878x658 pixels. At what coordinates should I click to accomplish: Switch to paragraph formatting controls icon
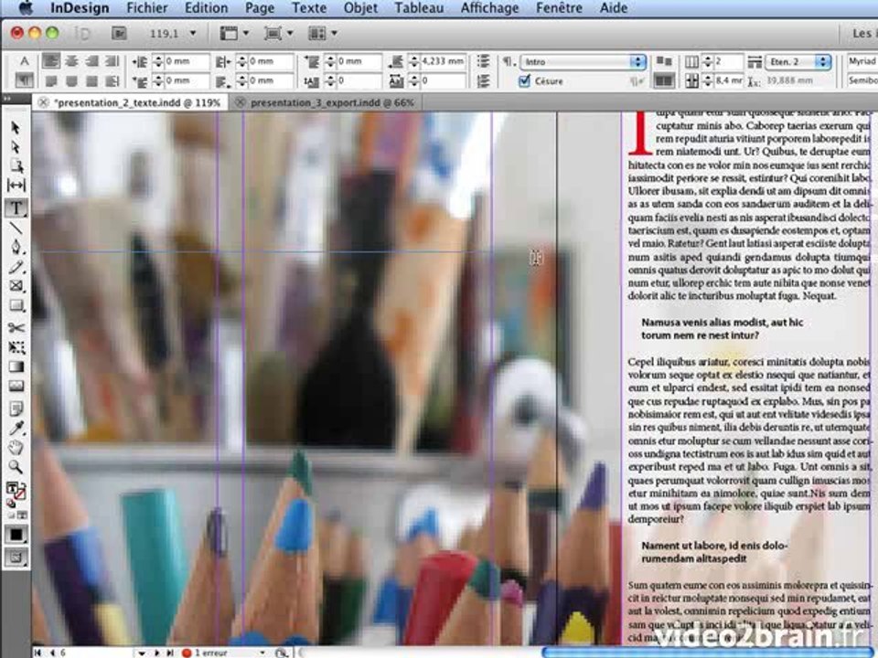point(24,80)
